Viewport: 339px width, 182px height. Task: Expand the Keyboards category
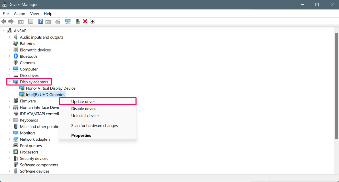(x=10, y=120)
